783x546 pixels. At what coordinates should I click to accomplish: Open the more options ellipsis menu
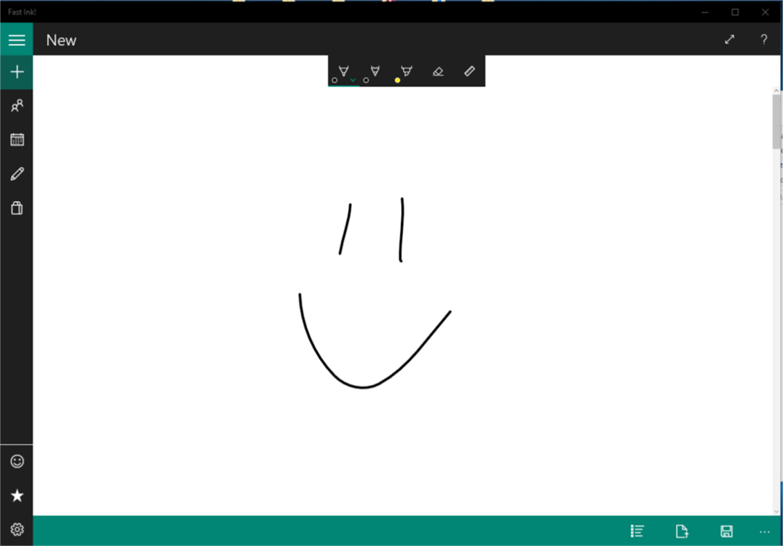[764, 531]
